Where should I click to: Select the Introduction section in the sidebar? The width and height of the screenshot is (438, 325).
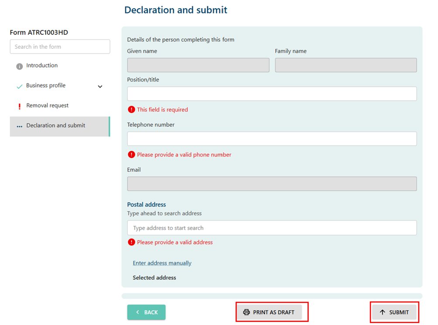click(42, 66)
